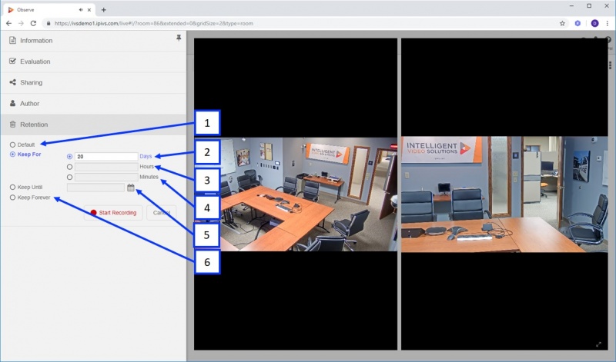
Task: Click the three-dot options beside video grid
Action: click(610, 65)
